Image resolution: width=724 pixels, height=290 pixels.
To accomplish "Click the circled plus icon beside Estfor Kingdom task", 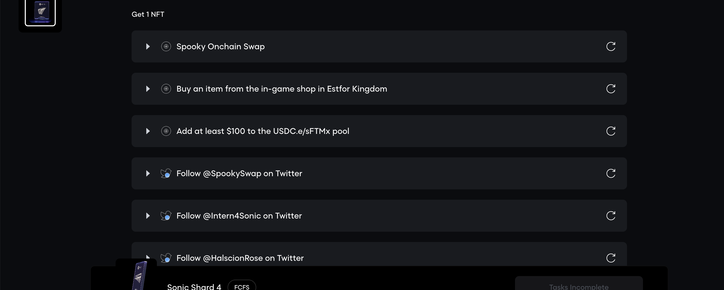I will (x=166, y=89).
